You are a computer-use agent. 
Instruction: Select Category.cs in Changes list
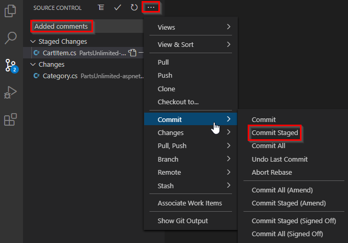[x=60, y=76]
